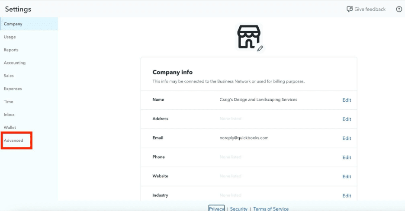Select the Company settings tab

[x=29, y=24]
